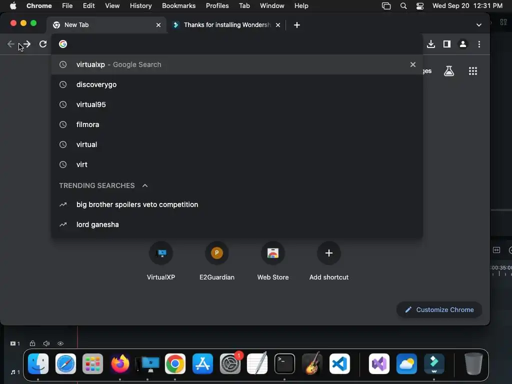The width and height of the screenshot is (512, 384).
Task: Open the three-dot Chrome menu
Action: 479,44
